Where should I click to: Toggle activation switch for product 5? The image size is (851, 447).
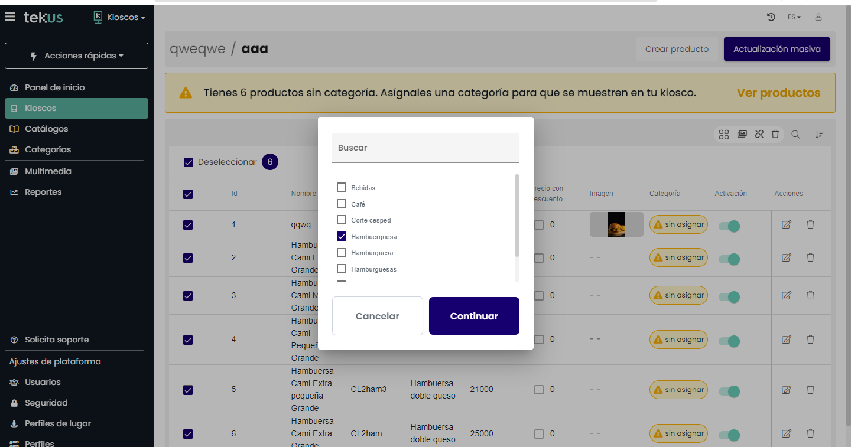[x=729, y=390]
